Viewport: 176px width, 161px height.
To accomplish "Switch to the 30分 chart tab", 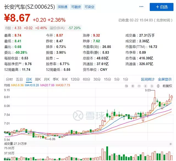I will point(97,79).
